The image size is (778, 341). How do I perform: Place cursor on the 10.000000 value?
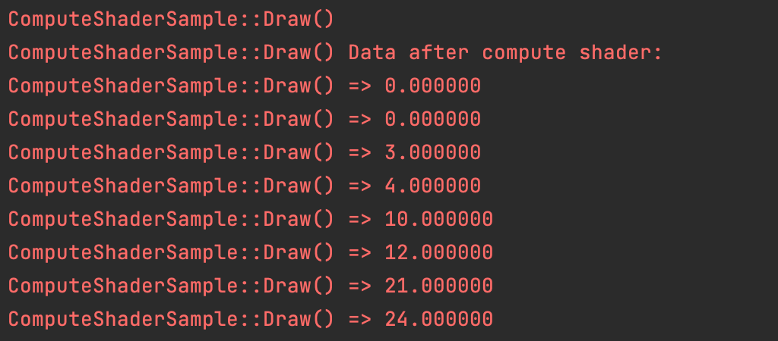click(438, 220)
